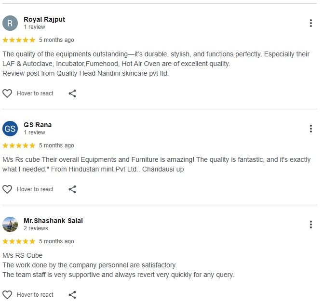
Task: Share Mr.Shashank Salal's review
Action: [72, 295]
